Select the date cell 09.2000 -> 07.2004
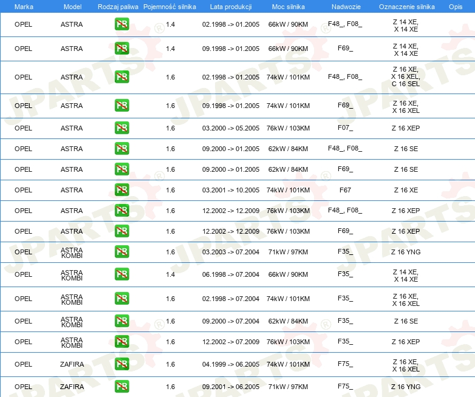The height and width of the screenshot is (397, 475). 231,321
